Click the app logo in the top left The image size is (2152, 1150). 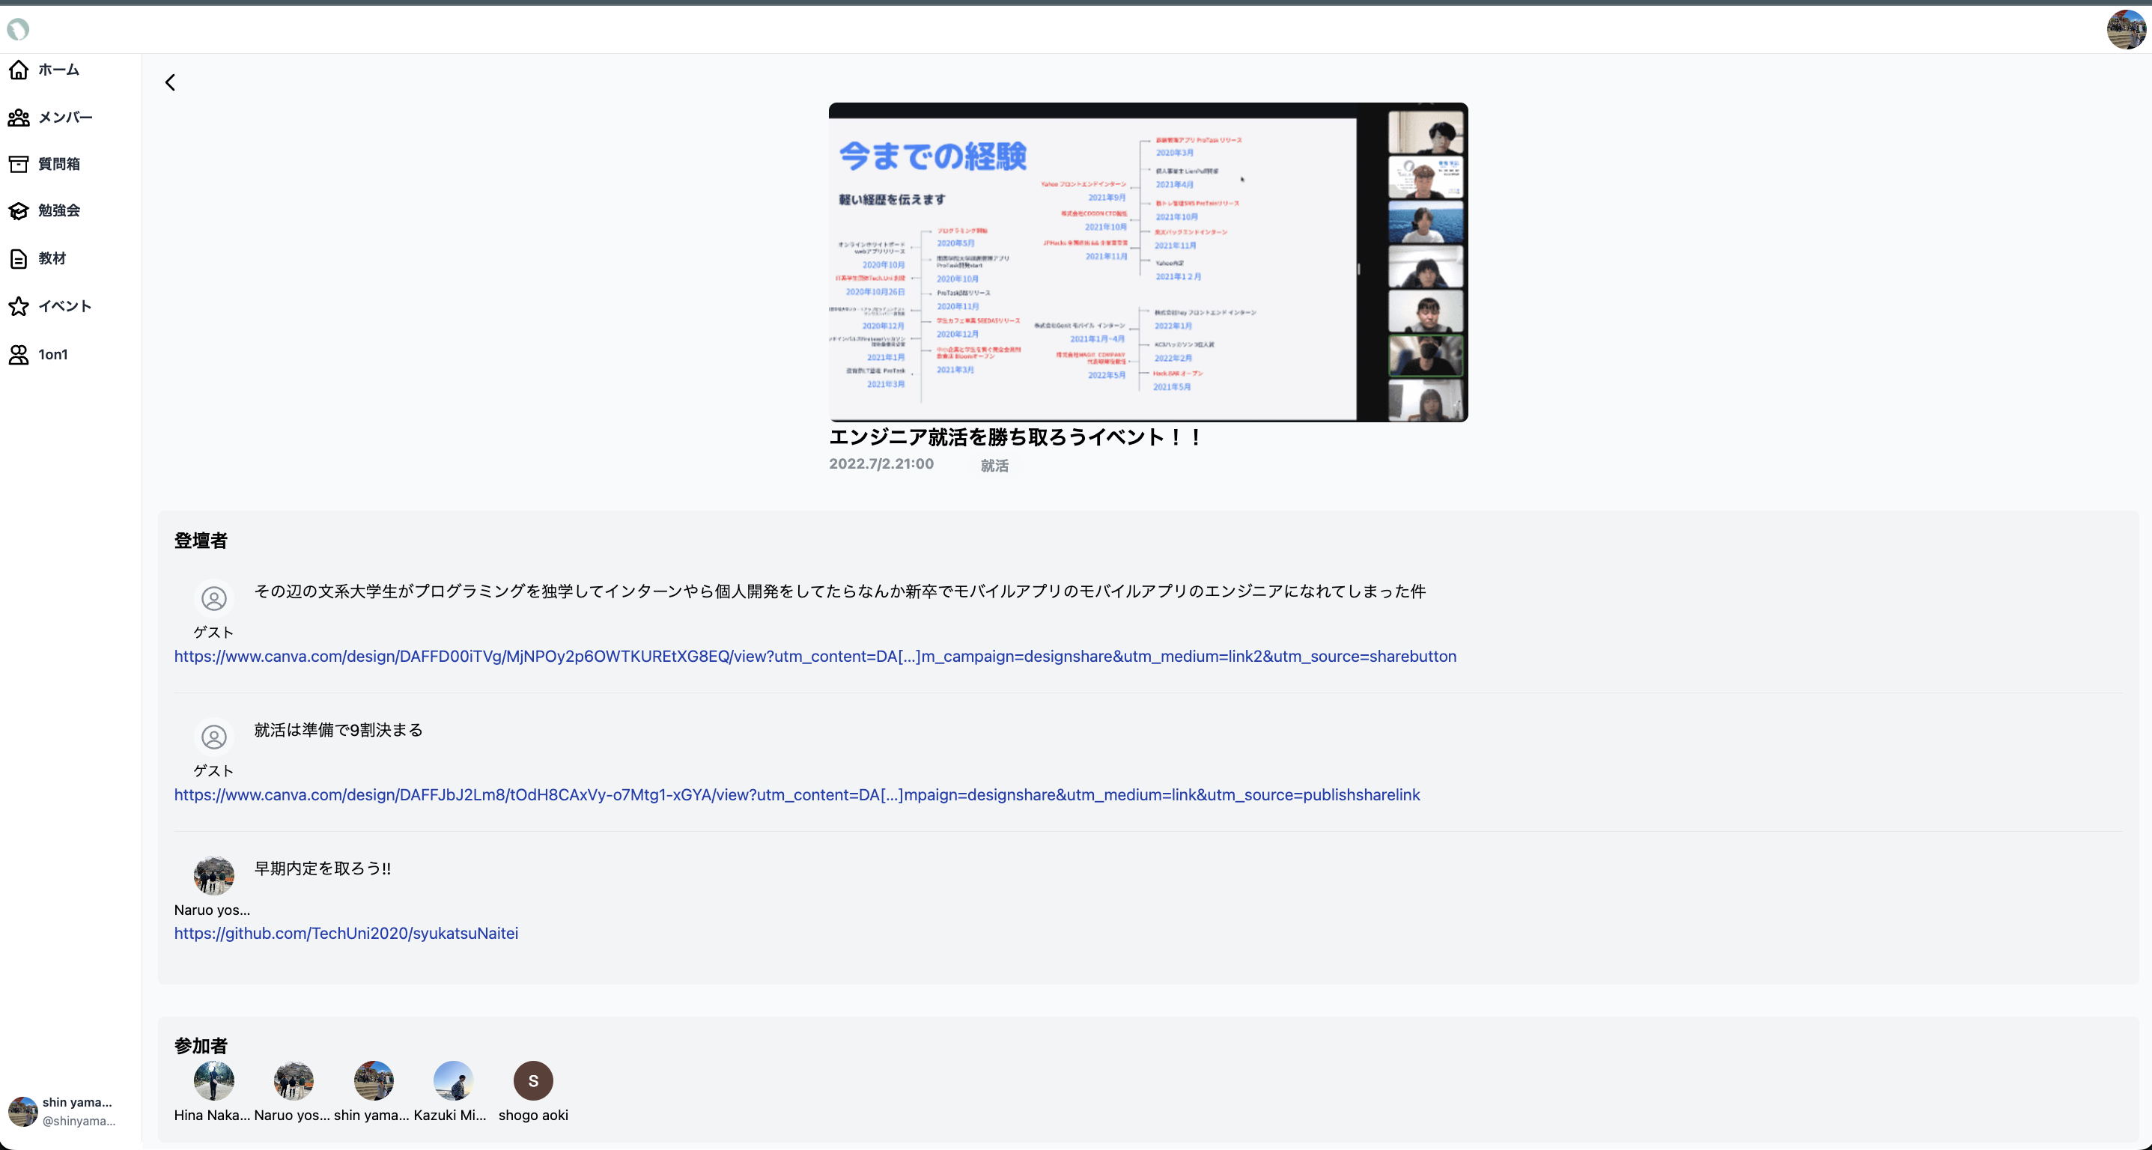pyautogui.click(x=19, y=28)
